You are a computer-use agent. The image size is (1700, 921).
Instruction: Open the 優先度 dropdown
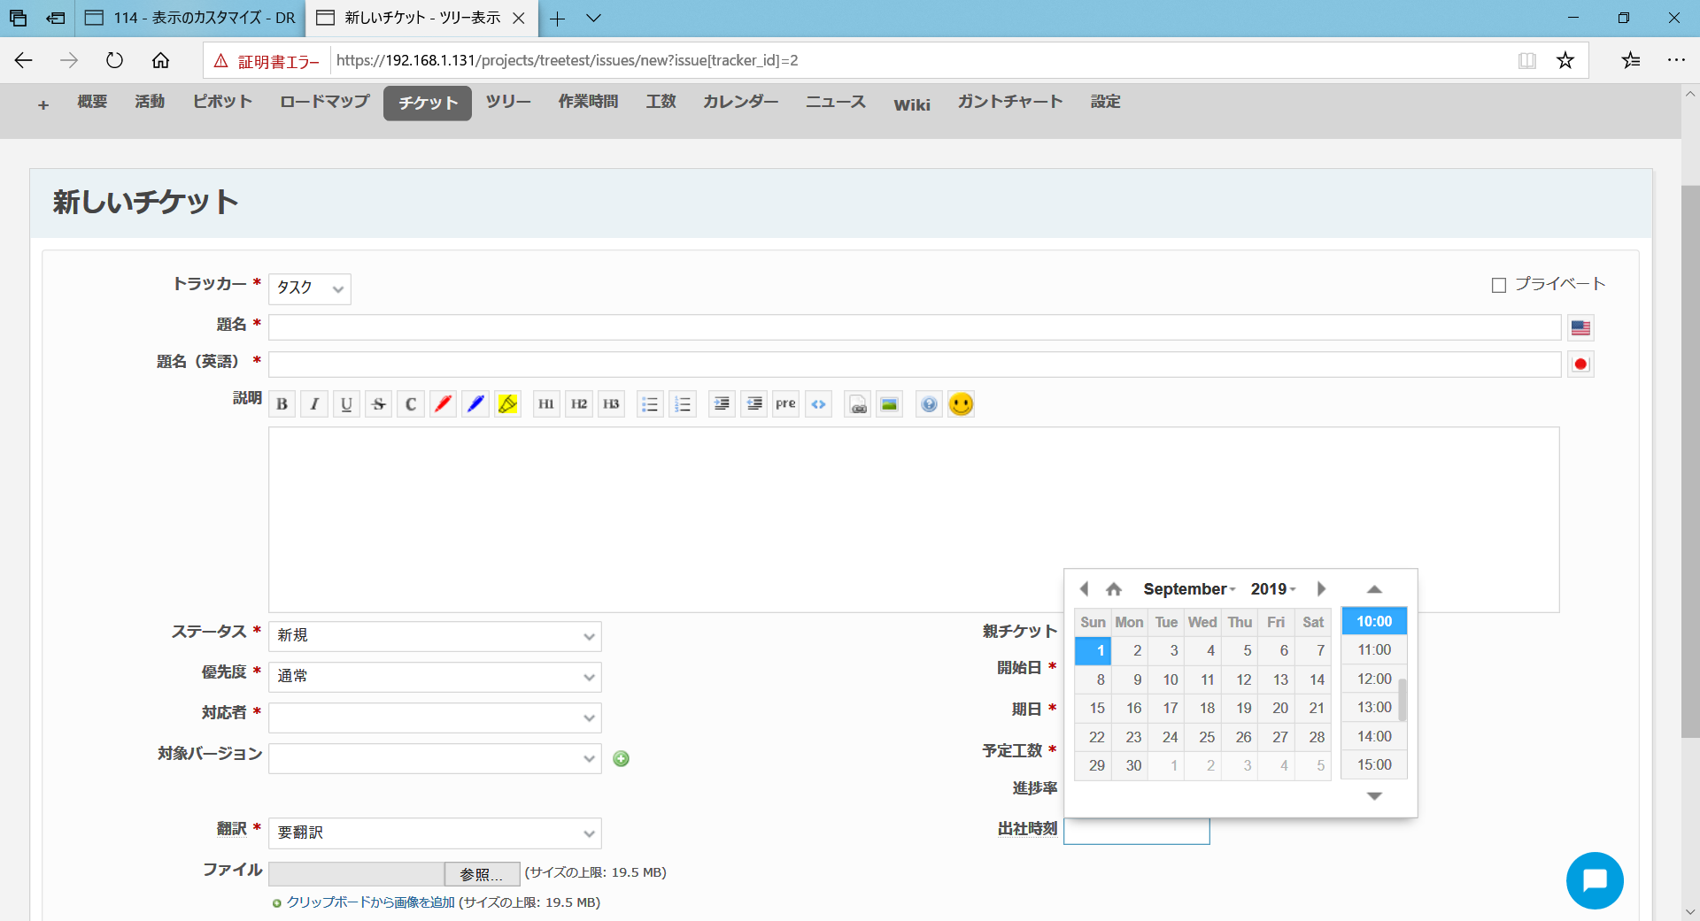point(435,677)
